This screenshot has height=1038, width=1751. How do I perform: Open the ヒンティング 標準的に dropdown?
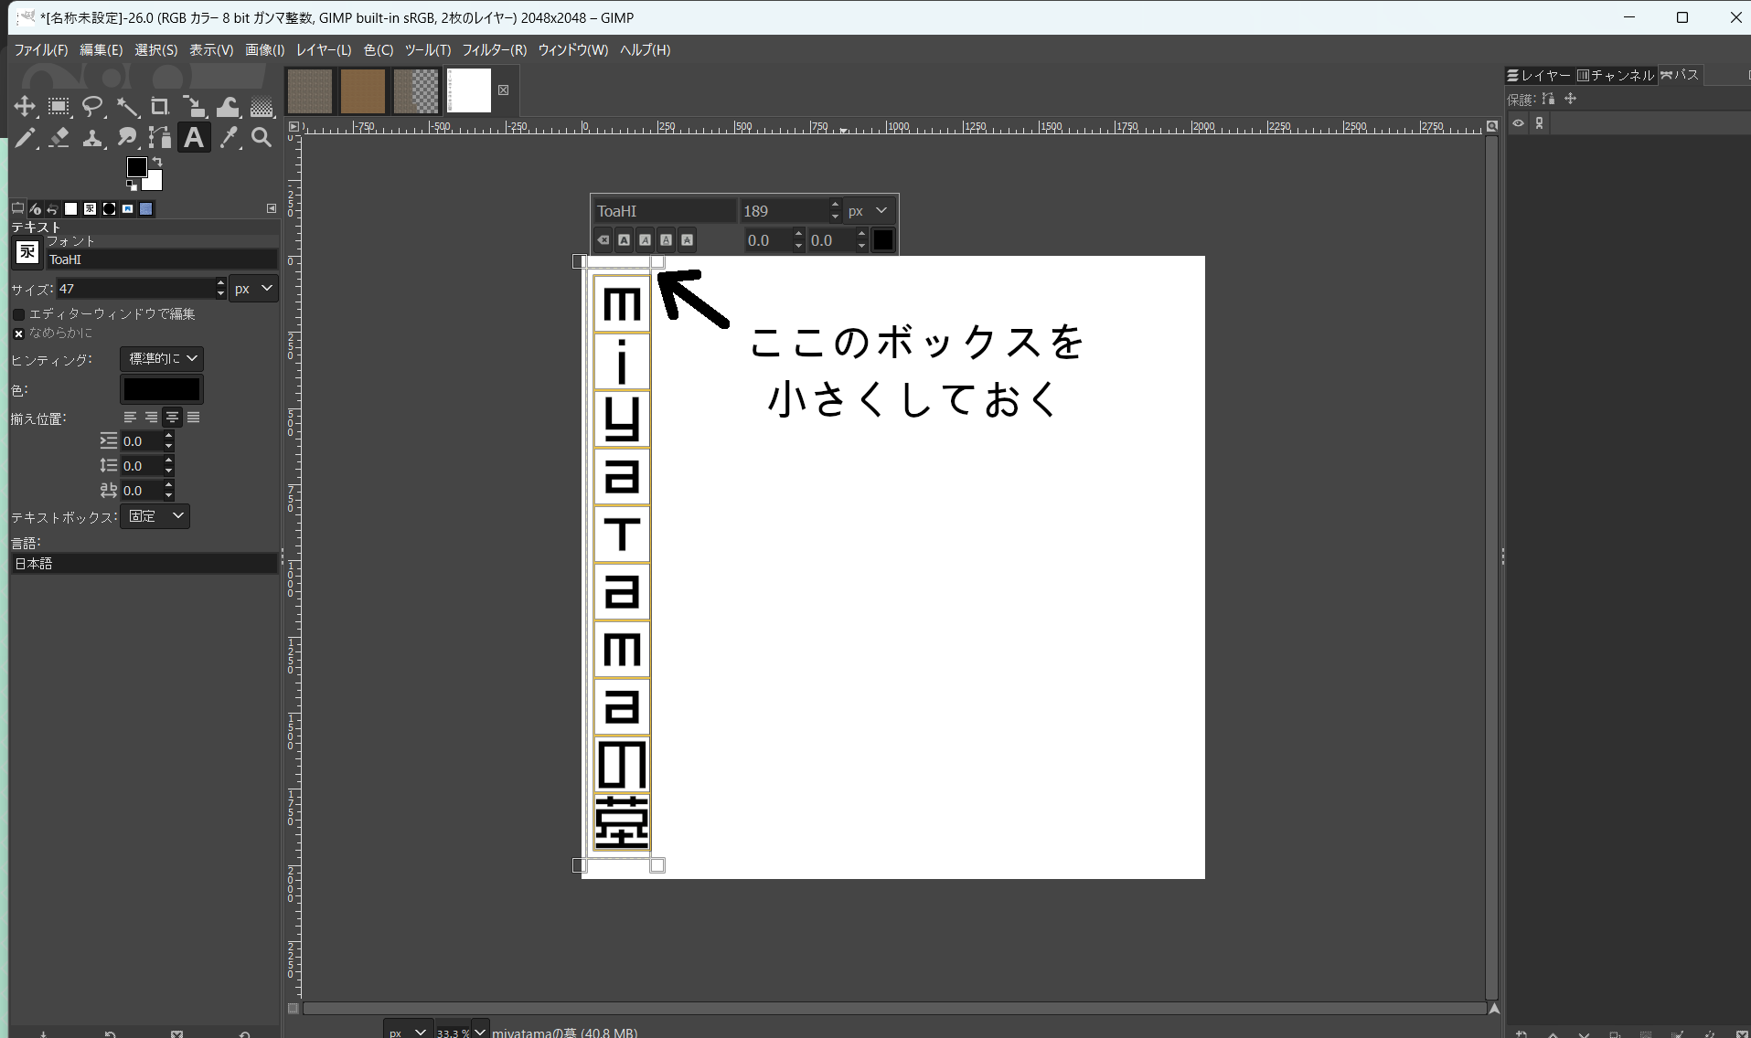coord(161,359)
